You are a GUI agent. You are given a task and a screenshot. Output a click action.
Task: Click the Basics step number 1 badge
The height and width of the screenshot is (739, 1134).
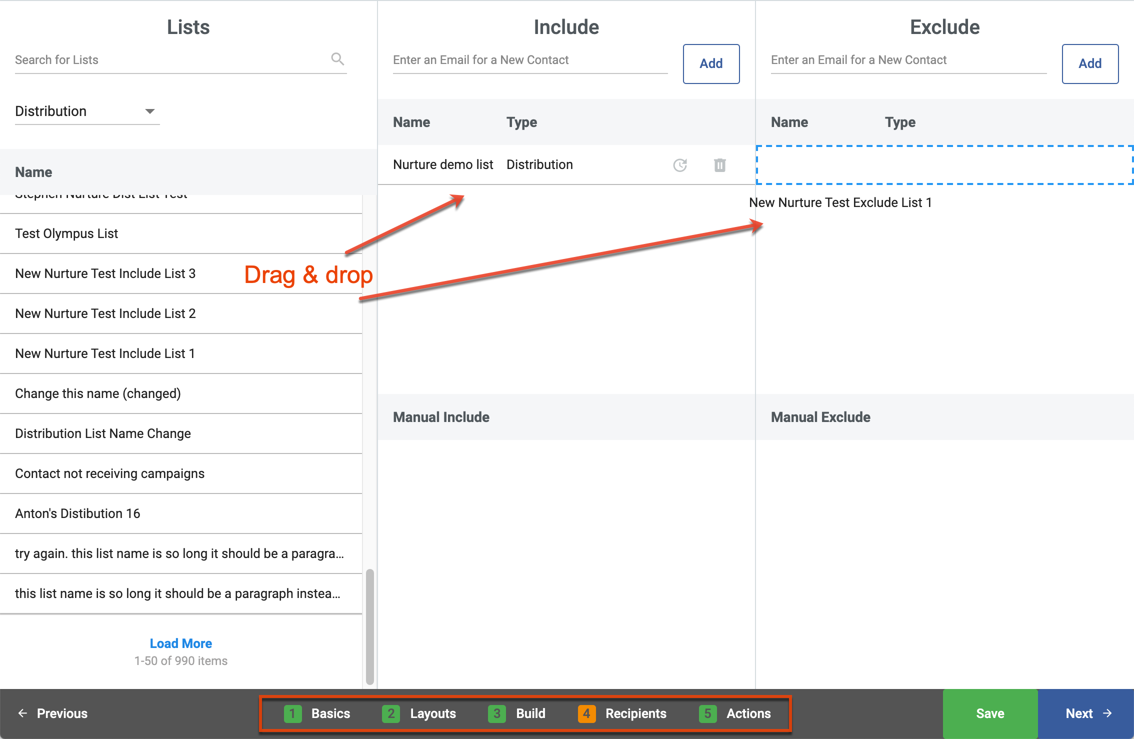coord(292,713)
